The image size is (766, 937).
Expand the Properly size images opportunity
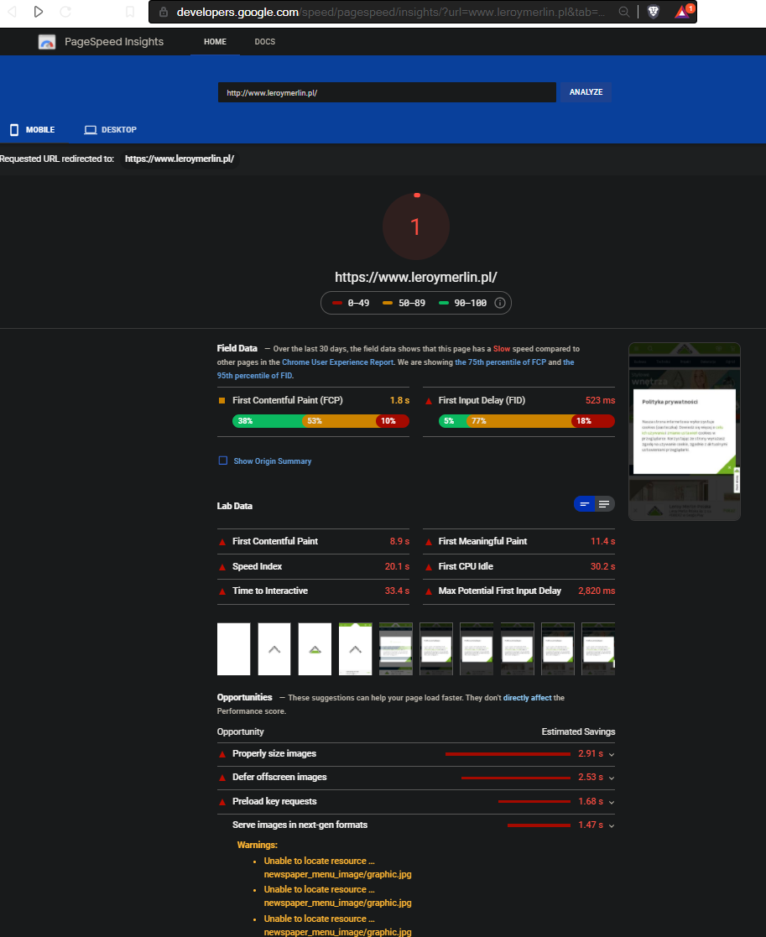click(612, 754)
